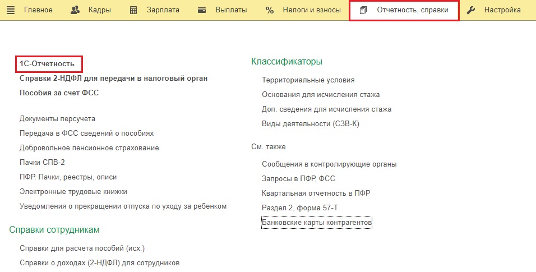
Task: Click the Кадры people icon
Action: click(75, 10)
